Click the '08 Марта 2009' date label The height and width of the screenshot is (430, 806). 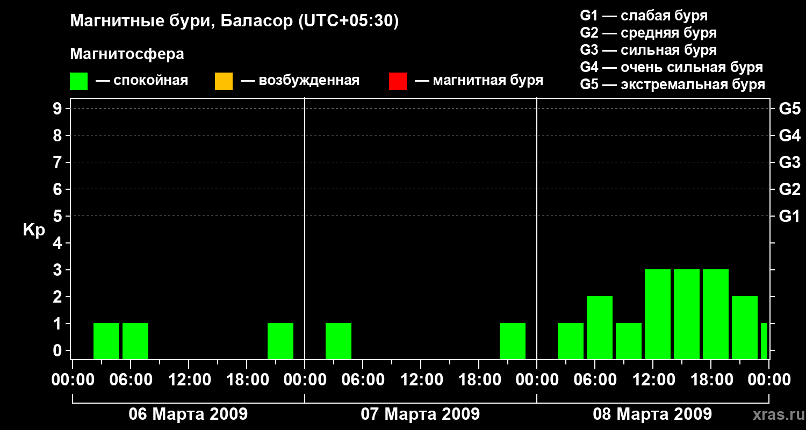pyautogui.click(x=652, y=414)
